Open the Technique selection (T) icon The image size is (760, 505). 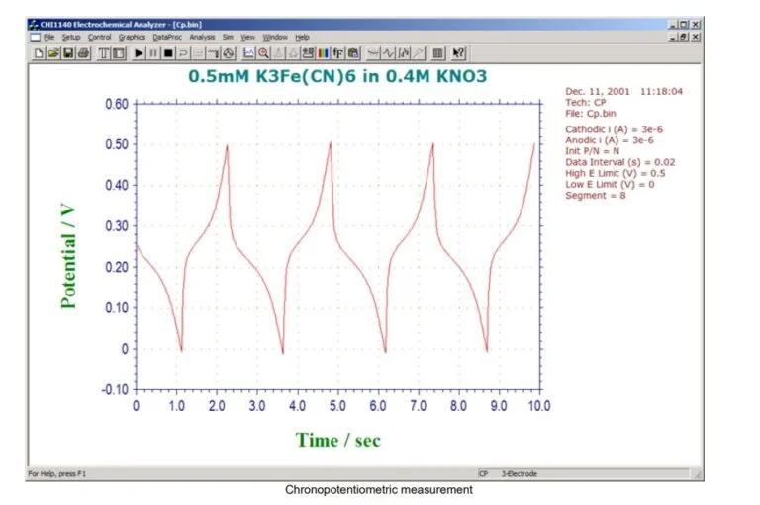[104, 51]
